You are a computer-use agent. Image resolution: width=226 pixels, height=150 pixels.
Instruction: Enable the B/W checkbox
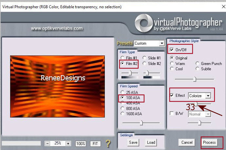[x=172, y=114]
